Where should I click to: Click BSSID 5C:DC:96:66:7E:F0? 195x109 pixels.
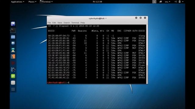coord(59,73)
